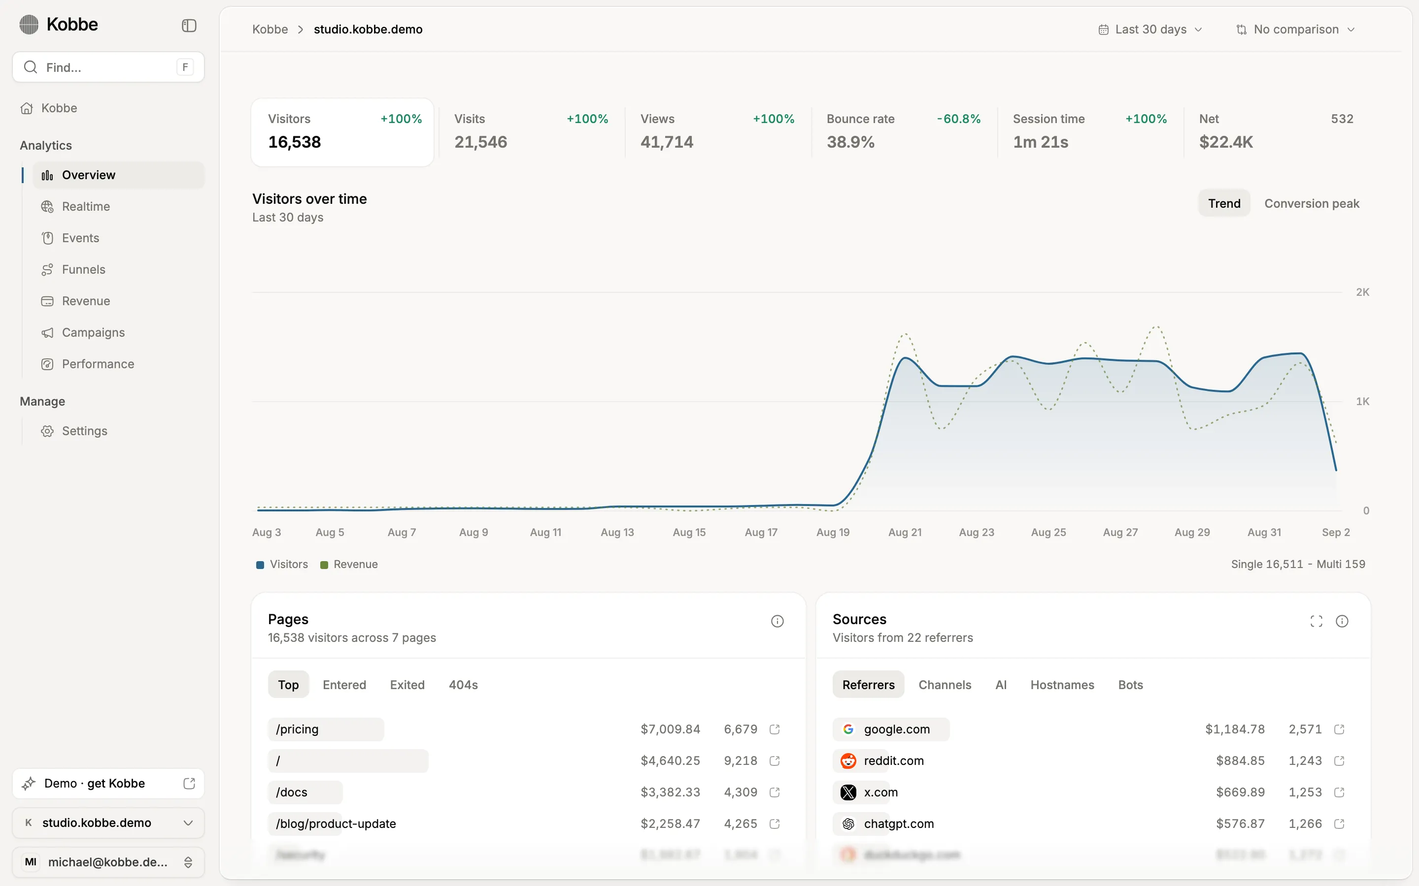This screenshot has width=1419, height=886.
Task: Open the info icon in Pages card
Action: tap(777, 621)
